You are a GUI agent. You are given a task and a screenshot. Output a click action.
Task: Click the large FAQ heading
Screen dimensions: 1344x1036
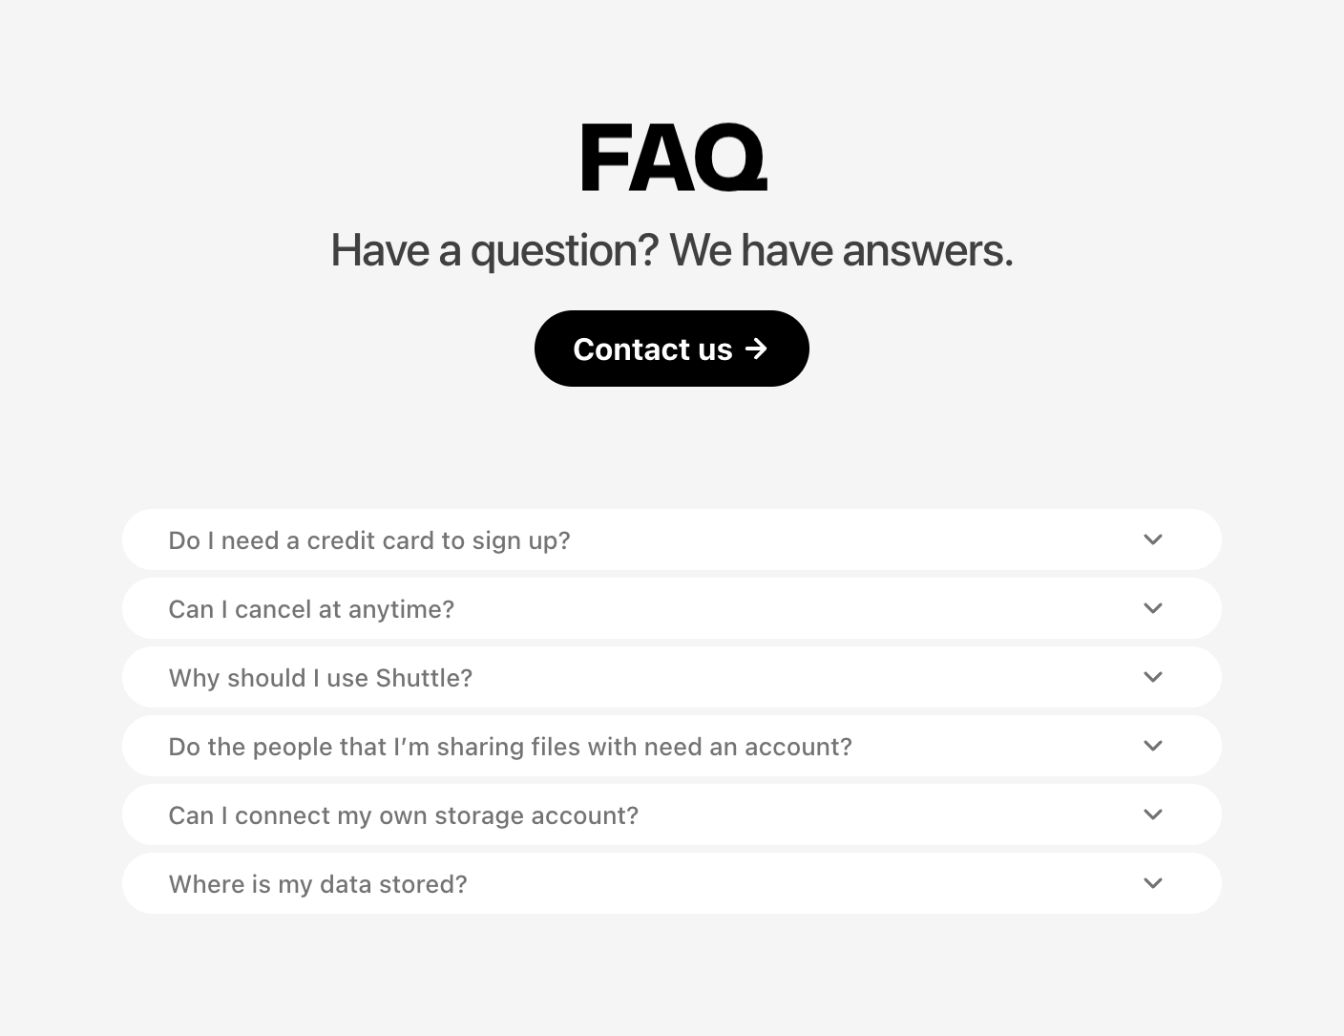pos(673,158)
